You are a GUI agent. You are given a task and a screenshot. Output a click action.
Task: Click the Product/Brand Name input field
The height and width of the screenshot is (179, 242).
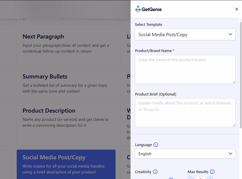pos(185,69)
